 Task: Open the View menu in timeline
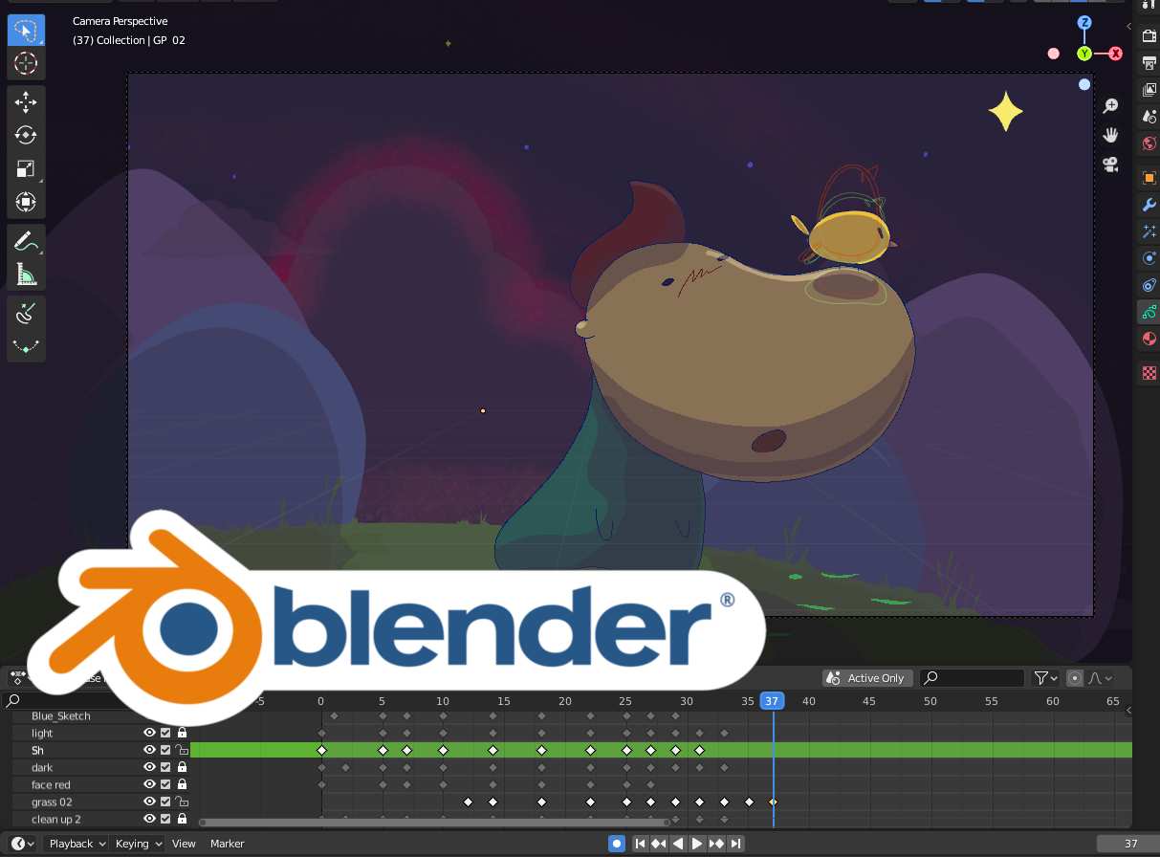184,844
